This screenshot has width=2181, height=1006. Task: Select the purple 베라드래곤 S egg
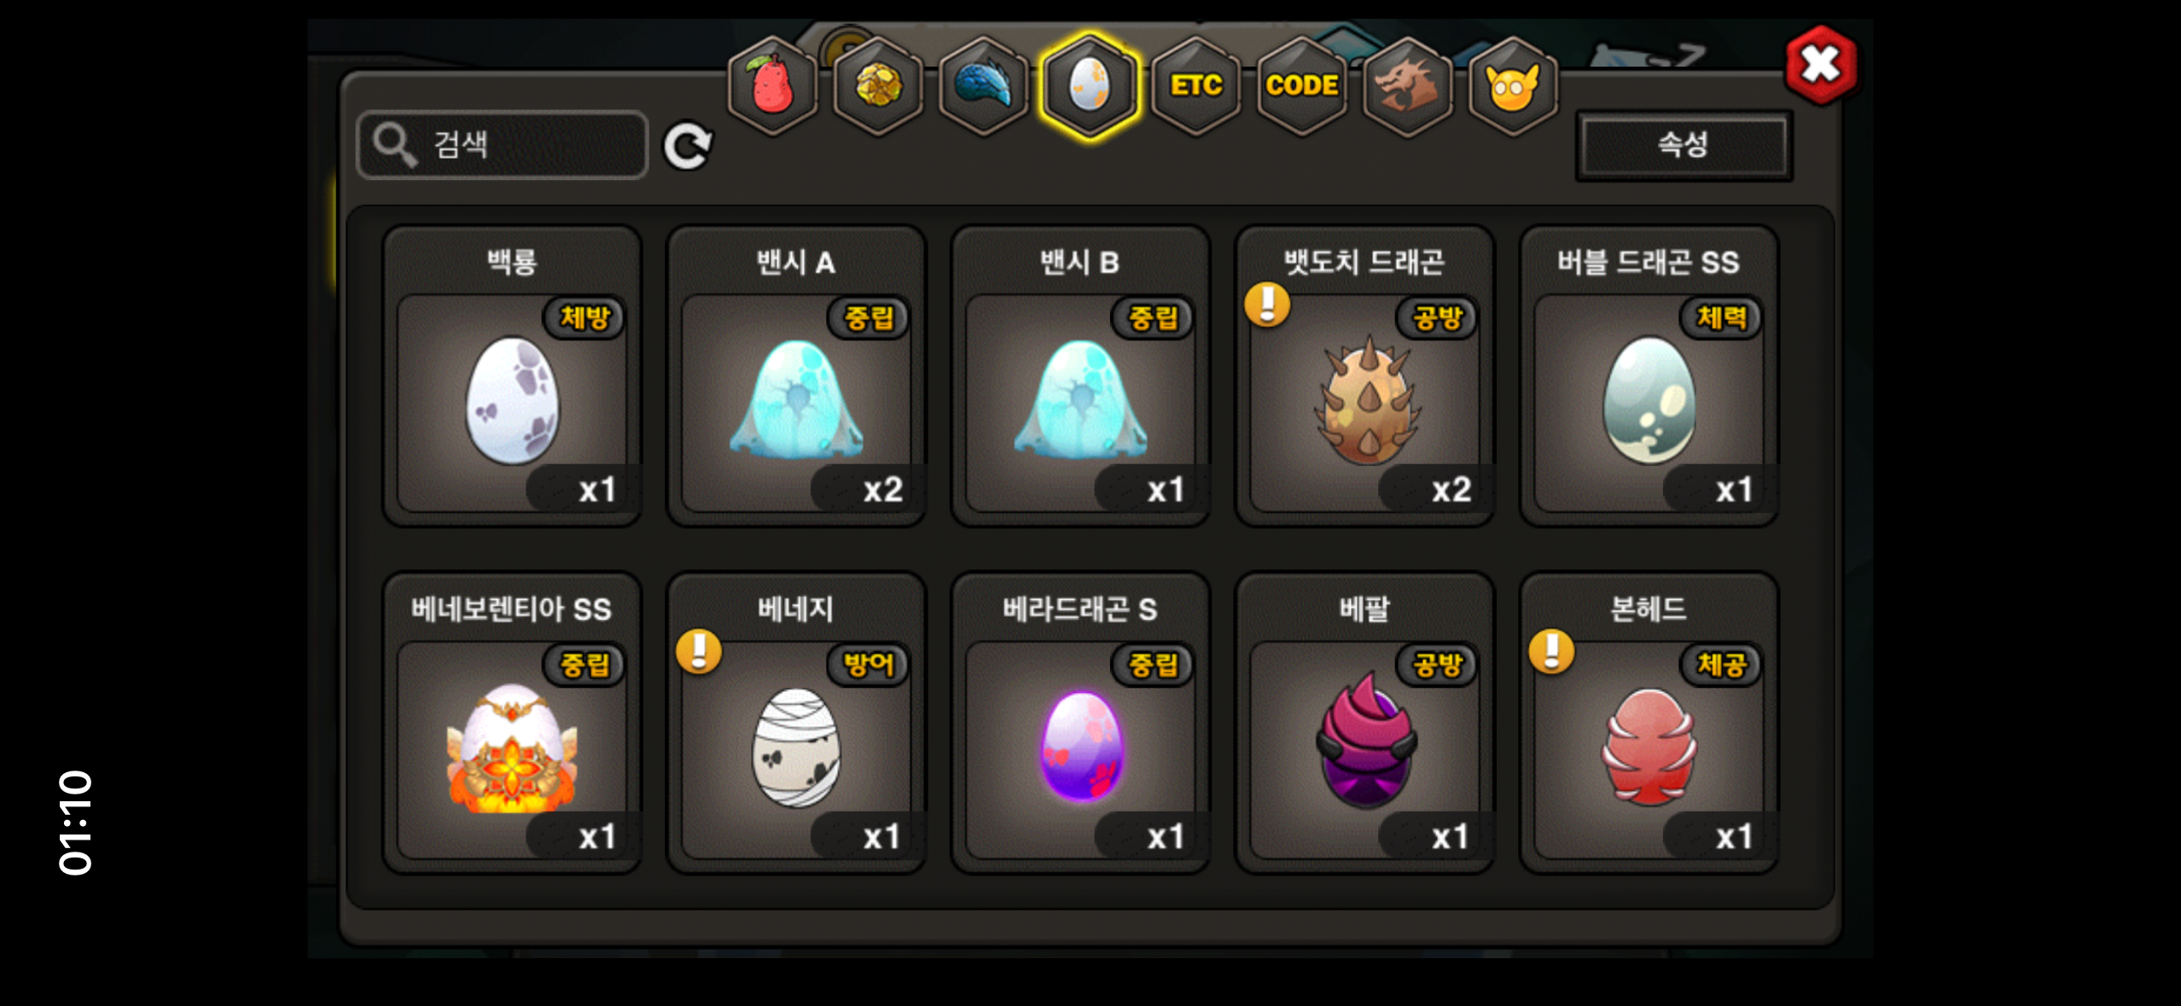(1080, 722)
